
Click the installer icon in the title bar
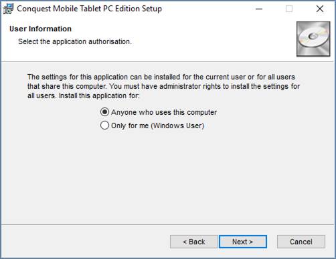(x=9, y=9)
